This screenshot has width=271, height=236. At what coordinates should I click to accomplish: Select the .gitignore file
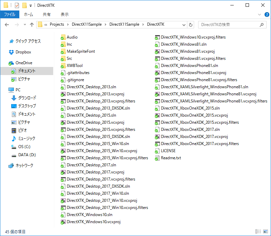coord(72,80)
